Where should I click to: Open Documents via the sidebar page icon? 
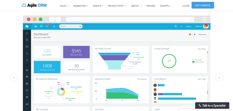(27, 60)
